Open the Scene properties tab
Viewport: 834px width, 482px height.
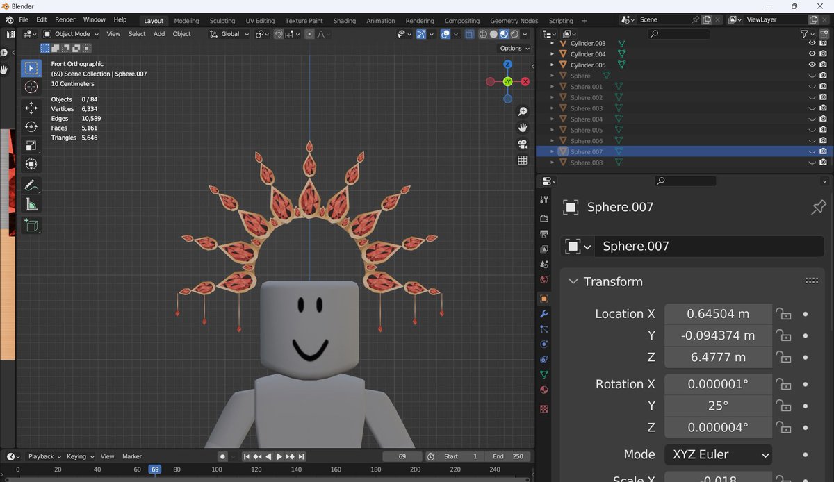tap(544, 265)
